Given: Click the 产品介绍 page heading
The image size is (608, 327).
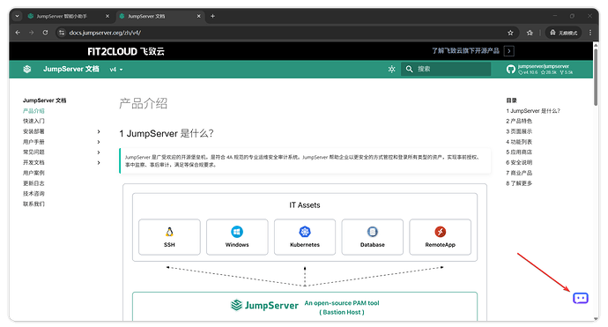Looking at the screenshot, I should click(143, 104).
